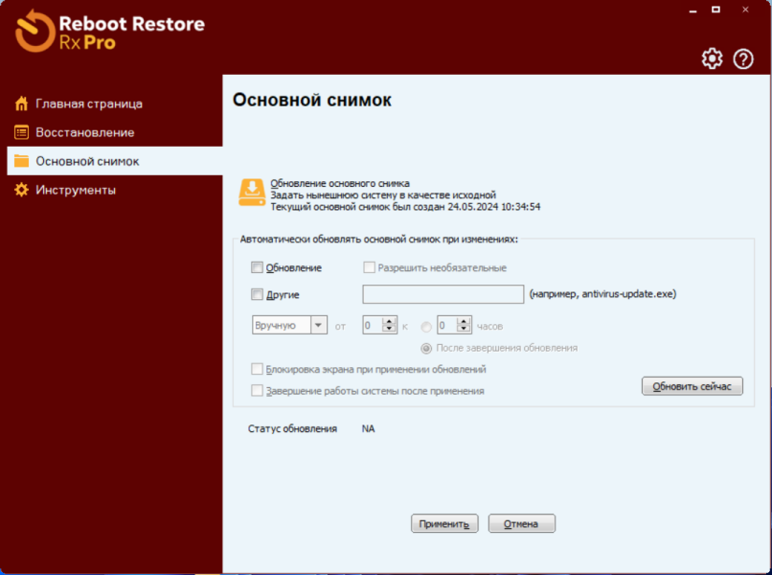Viewport: 772px width, 575px height.
Task: Click the NA update status value
Action: point(368,428)
